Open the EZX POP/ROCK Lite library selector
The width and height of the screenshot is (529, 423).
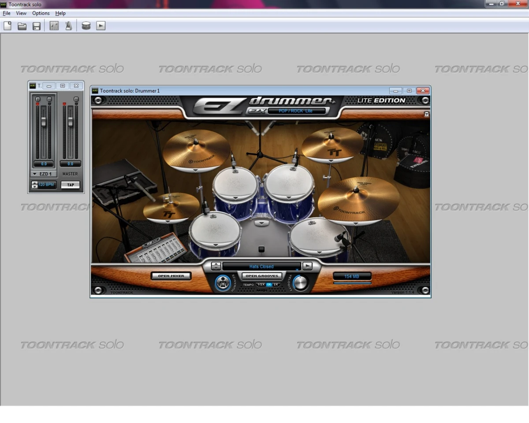coord(296,111)
